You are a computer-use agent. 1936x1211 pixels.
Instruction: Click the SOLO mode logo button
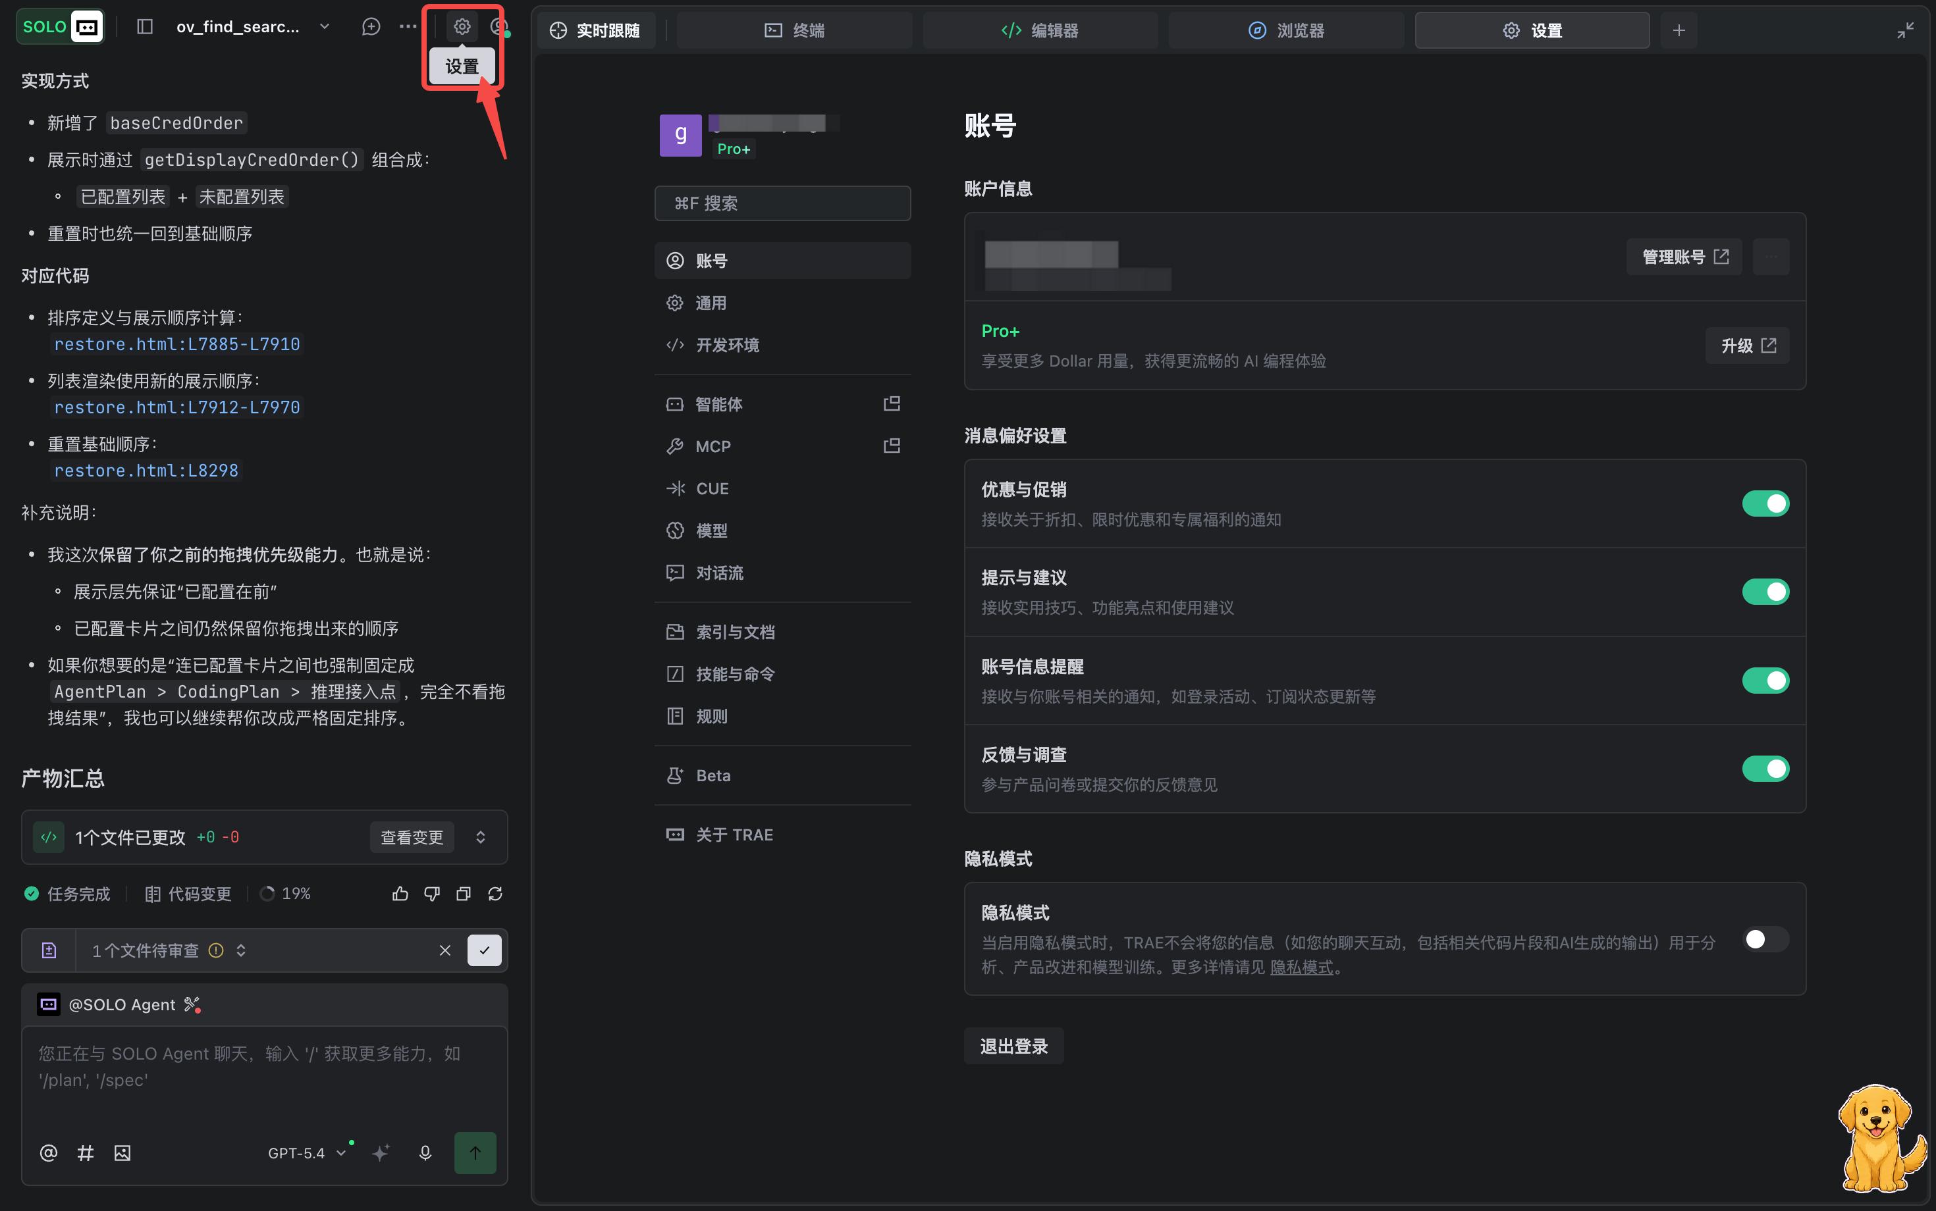[60, 27]
